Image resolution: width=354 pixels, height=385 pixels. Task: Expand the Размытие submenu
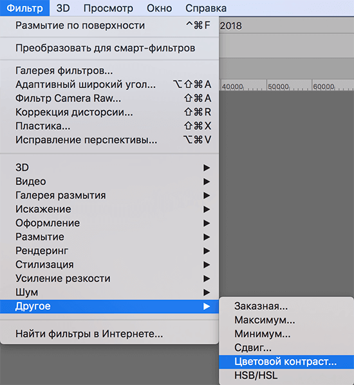(109, 237)
